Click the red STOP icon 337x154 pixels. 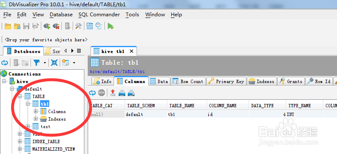[101, 93]
